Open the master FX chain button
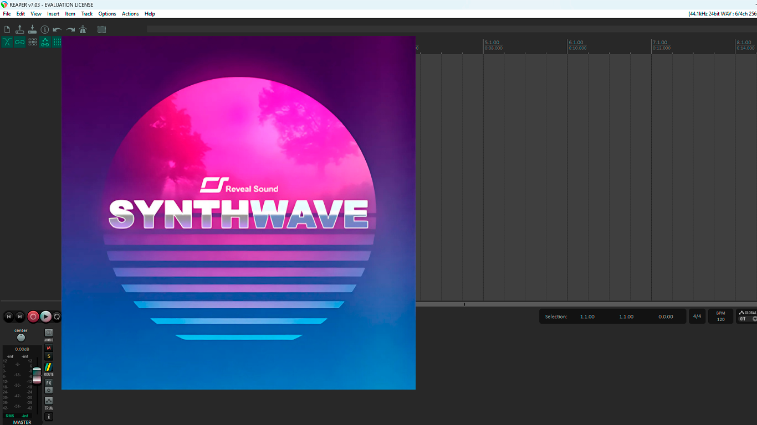757x425 pixels. click(49, 383)
